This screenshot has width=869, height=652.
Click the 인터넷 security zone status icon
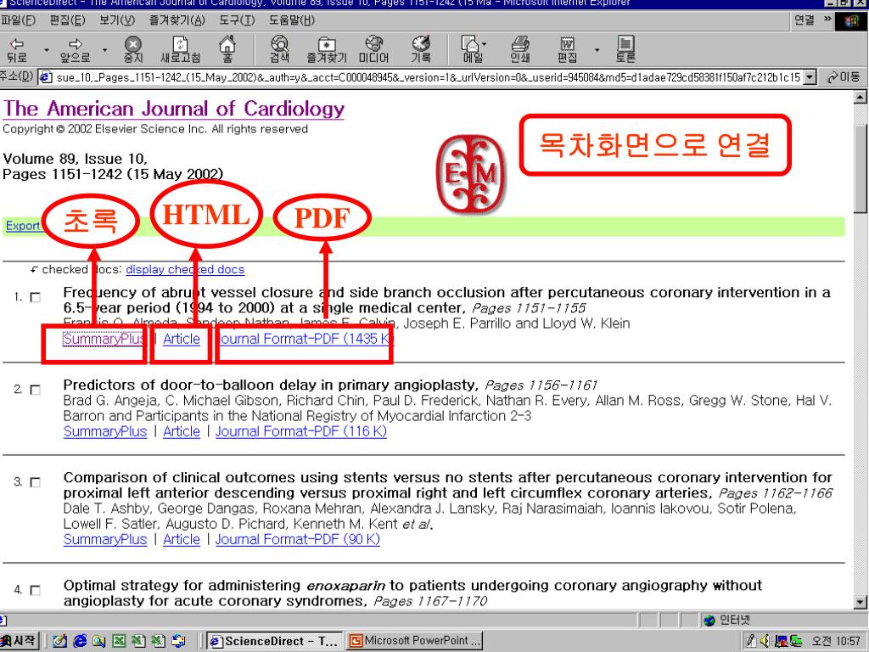click(709, 621)
